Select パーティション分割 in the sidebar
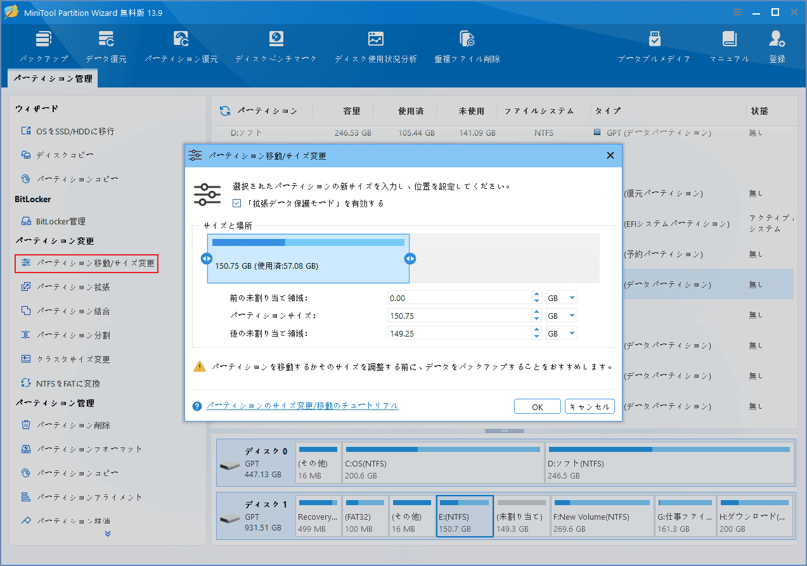The image size is (807, 566). [65, 335]
